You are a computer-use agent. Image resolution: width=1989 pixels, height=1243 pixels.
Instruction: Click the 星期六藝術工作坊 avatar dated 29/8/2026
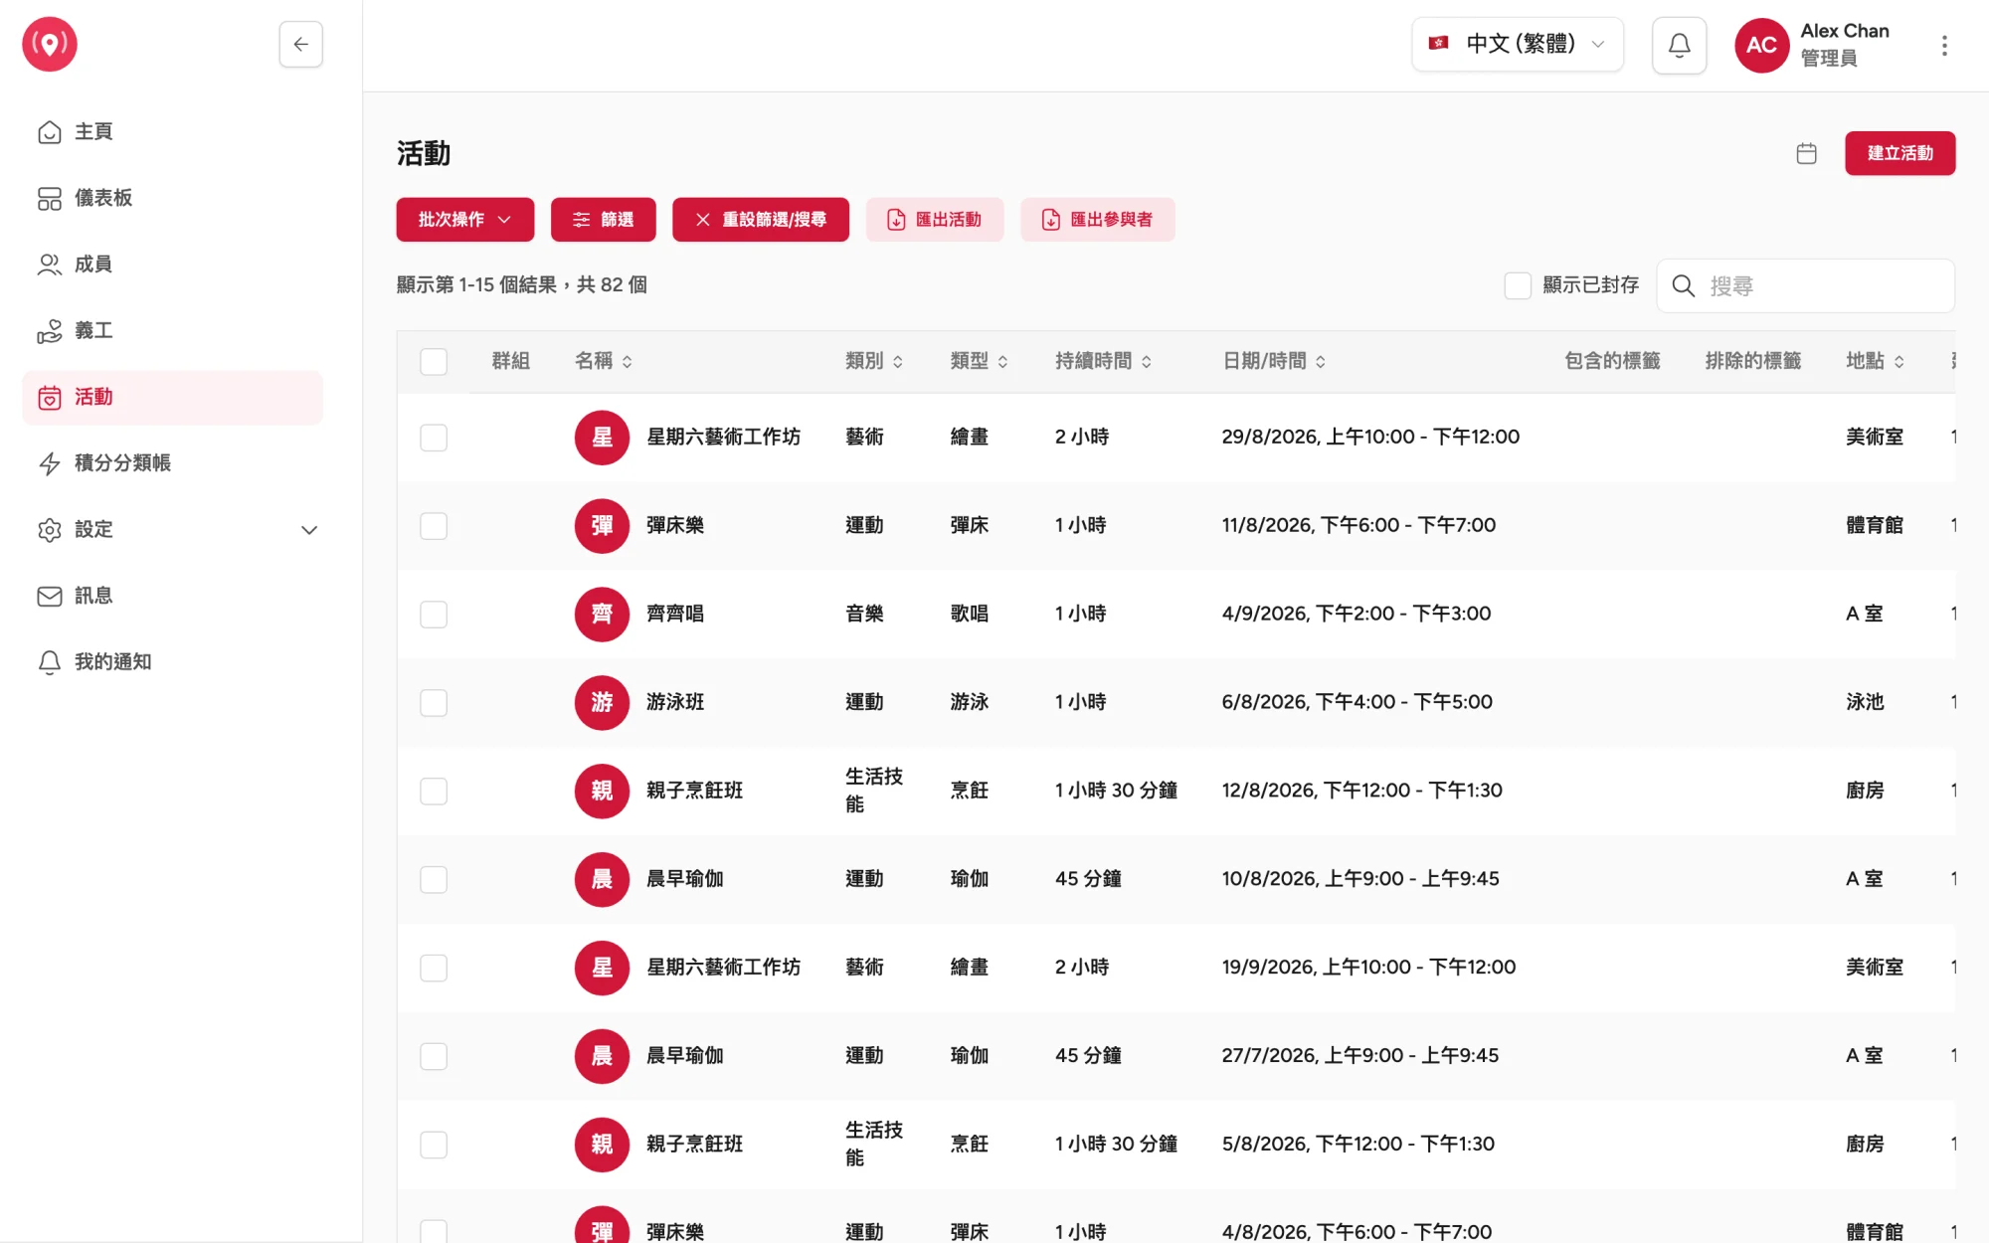click(602, 437)
